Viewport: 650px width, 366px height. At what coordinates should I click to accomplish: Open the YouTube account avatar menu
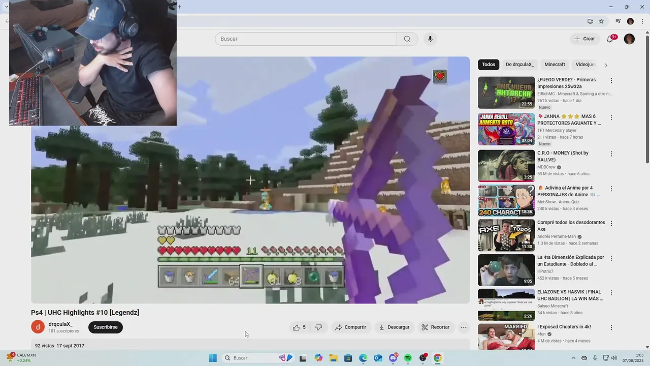629,39
